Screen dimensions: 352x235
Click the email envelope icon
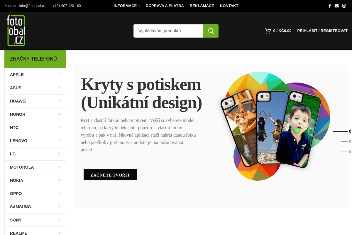point(337,6)
